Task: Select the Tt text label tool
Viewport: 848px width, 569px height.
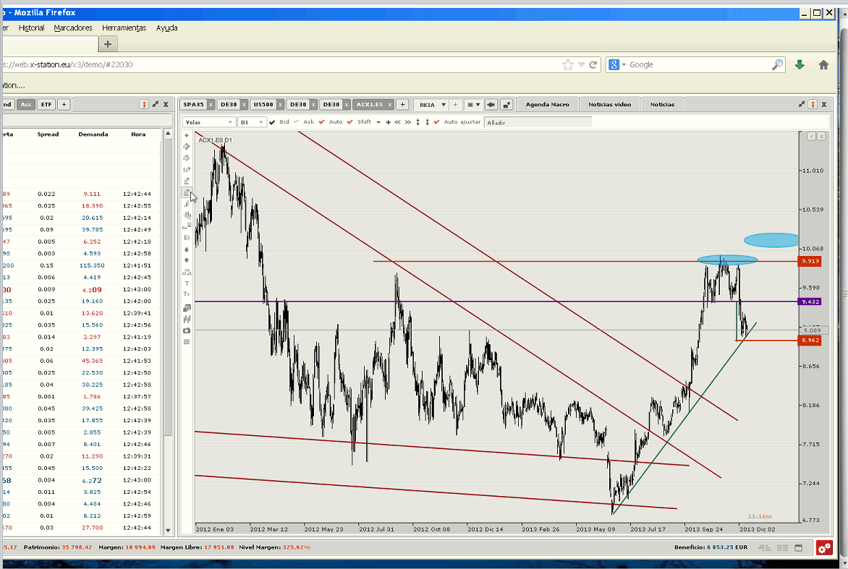Action: pyautogui.click(x=187, y=294)
